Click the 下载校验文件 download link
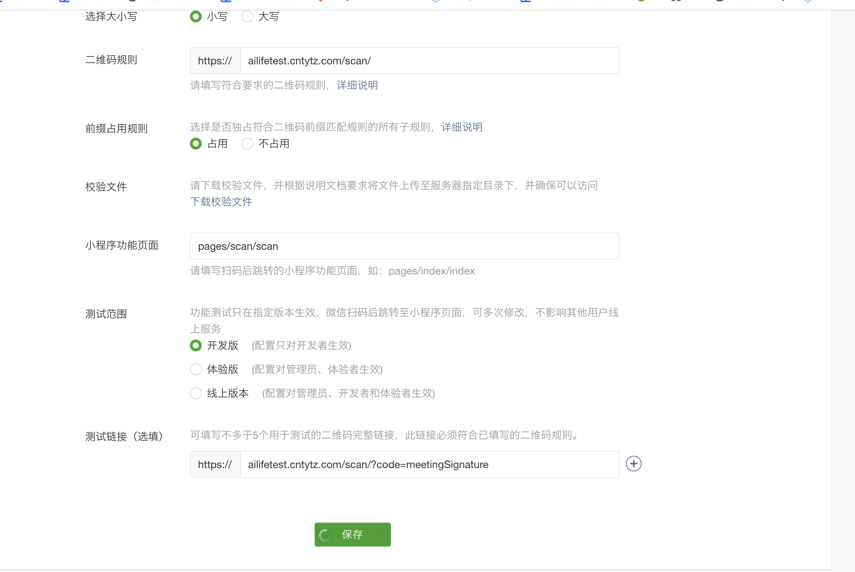The width and height of the screenshot is (855, 572). (221, 202)
